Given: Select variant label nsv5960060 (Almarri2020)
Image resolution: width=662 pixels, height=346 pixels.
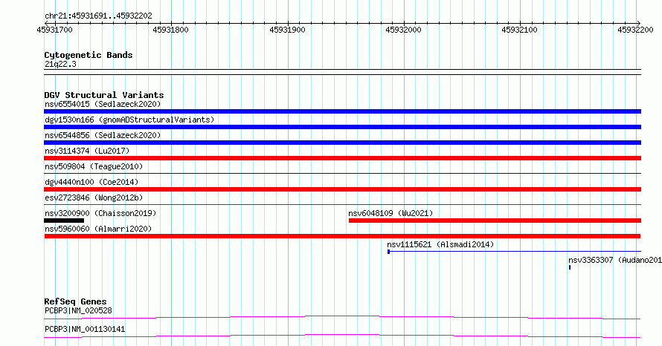Looking at the screenshot, I should point(98,229).
